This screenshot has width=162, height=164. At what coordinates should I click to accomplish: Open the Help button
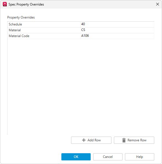pyautogui.click(x=140, y=157)
